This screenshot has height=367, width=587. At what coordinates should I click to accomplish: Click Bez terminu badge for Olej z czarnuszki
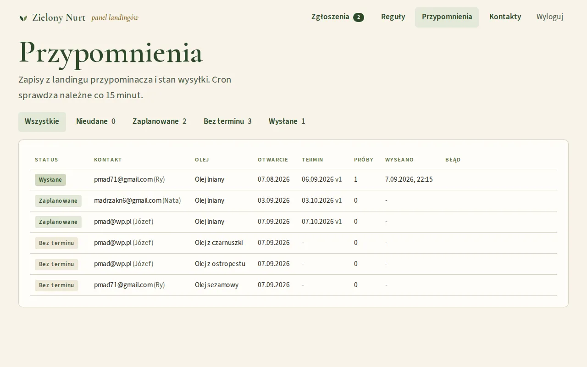(56, 243)
